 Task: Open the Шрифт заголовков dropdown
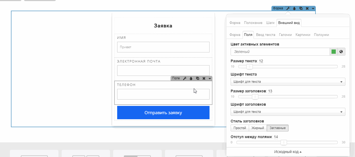pyautogui.click(x=288, y=112)
